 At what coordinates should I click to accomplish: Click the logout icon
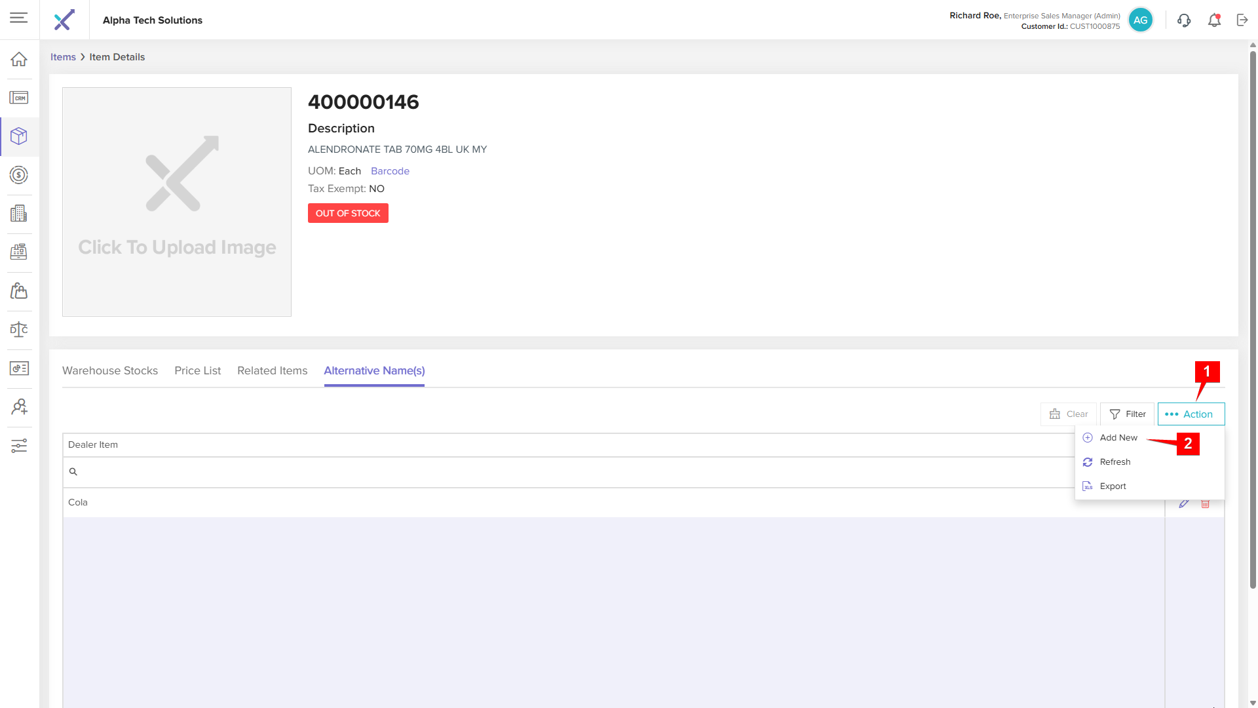(x=1242, y=20)
